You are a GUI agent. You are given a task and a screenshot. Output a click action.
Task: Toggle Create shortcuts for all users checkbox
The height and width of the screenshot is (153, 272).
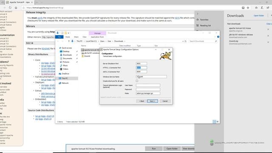pyautogui.click(x=137, y=81)
